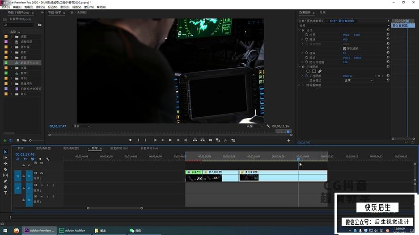Expand scale property in Effect Controls
419x235 pixels.
pyautogui.click(x=302, y=39)
